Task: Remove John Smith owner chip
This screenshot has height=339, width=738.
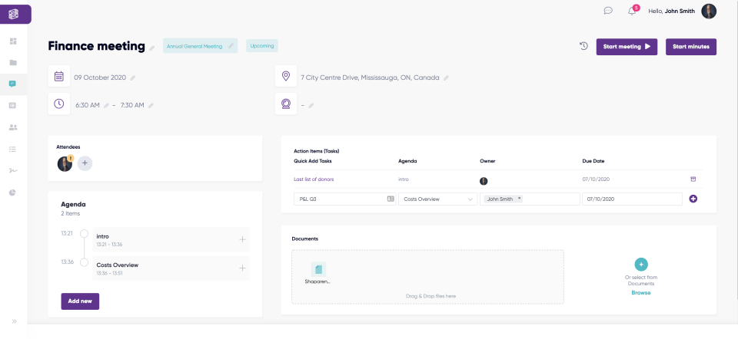Action: (519, 199)
